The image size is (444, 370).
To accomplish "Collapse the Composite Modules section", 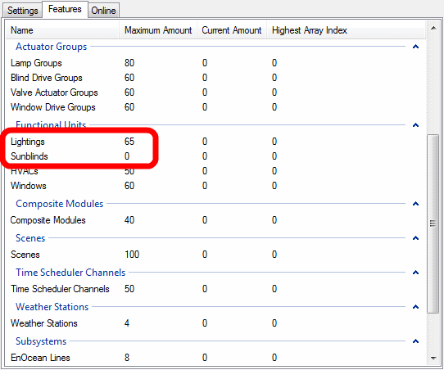I will click(x=415, y=203).
